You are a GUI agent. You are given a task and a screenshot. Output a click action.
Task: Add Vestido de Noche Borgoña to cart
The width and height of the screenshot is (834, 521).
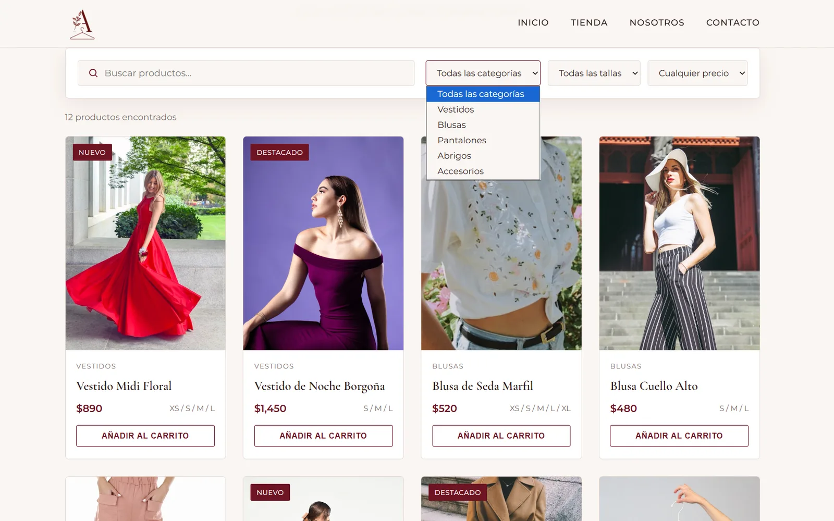pos(323,436)
